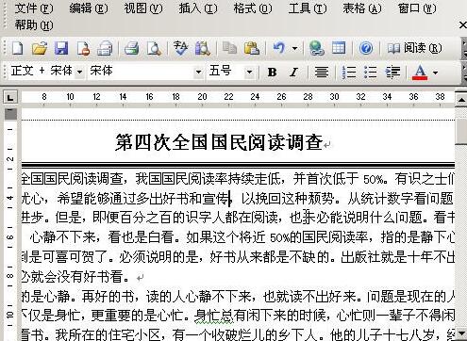Image resolution: width=467 pixels, height=341 pixels.
Task: Switch to reading layout via 阅读(R) button
Action: point(414,48)
